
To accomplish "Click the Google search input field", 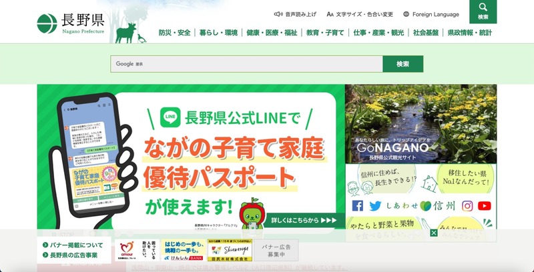I will pyautogui.click(x=246, y=64).
